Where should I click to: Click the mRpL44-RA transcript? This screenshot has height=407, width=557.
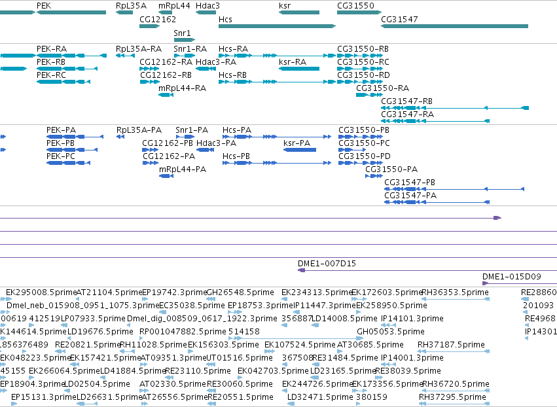point(166,95)
